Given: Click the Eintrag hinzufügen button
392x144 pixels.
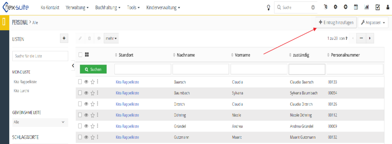Looking at the screenshot, I should pyautogui.click(x=336, y=23).
